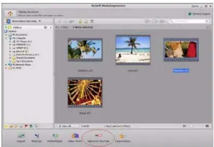Viewport: 214px width, 147px height.
Task: Expand the WINXP (D:) drive node
Action: pyautogui.click(x=10, y=48)
